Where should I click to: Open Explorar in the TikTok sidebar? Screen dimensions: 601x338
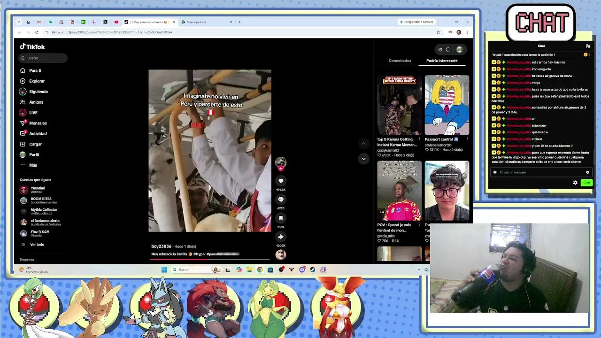32,81
